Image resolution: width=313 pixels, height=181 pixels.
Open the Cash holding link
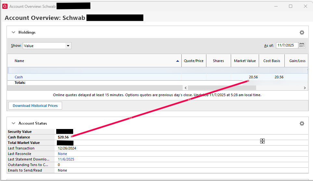tap(19, 77)
